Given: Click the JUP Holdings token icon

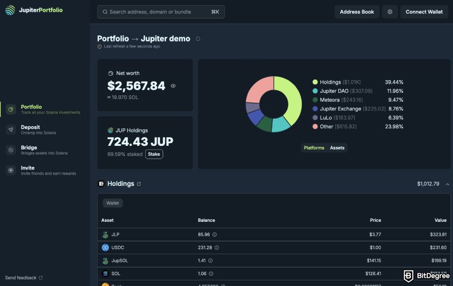Looking at the screenshot, I should [110, 130].
